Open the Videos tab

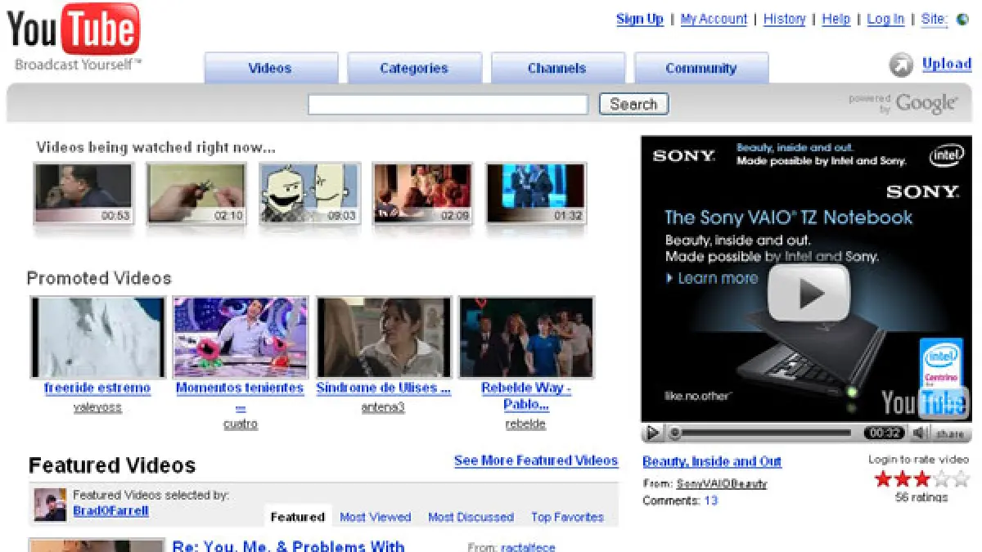270,69
